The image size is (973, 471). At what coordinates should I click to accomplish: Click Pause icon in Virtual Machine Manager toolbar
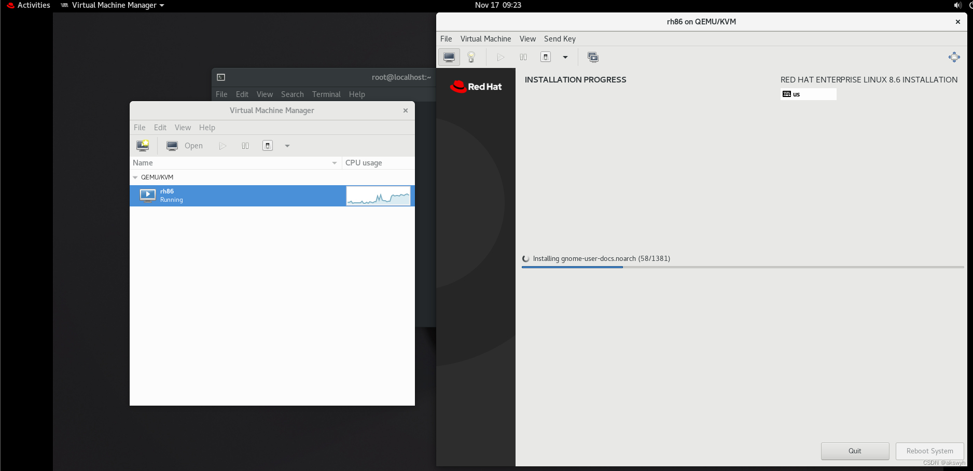tap(245, 146)
